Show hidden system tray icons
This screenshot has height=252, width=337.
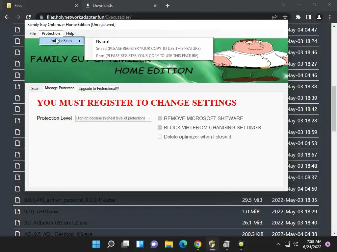point(278,244)
